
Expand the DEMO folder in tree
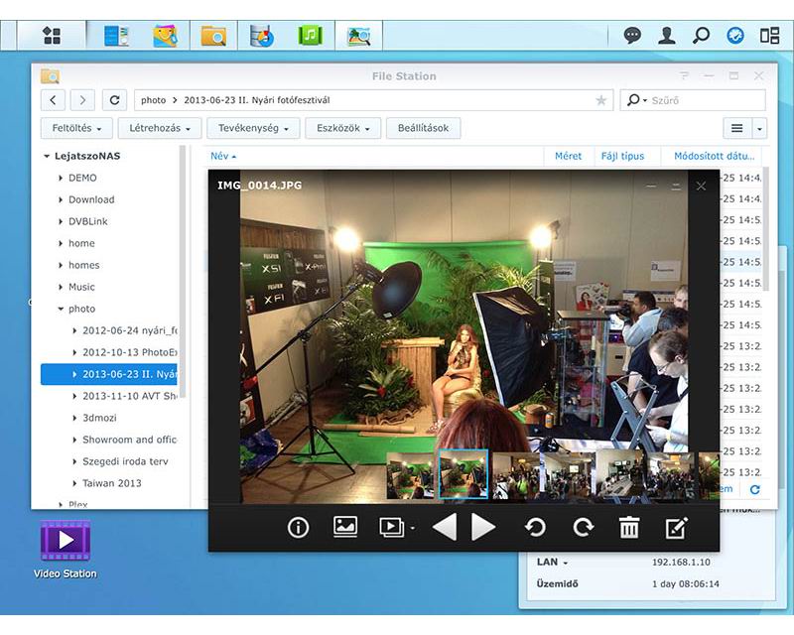pos(61,178)
